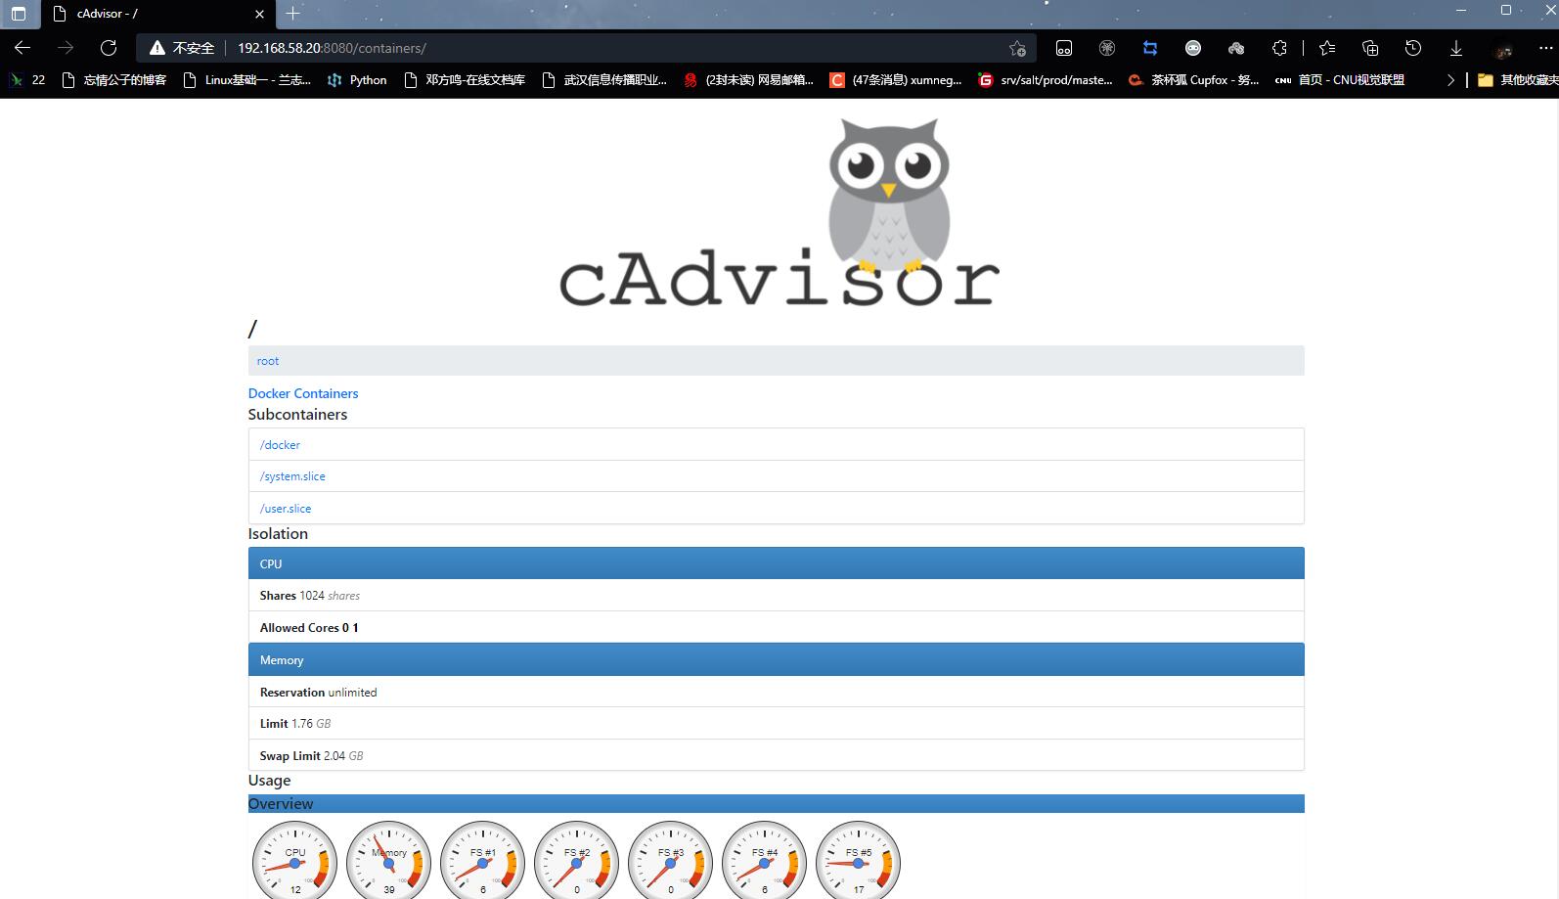Open the Python bookmark
Image resolution: width=1559 pixels, height=899 pixels.
pyautogui.click(x=357, y=80)
